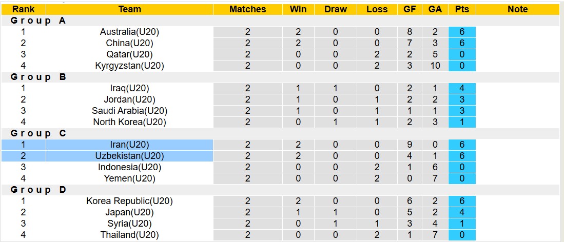The image size is (564, 242).
Task: Open the Korea Republic(U20) team link
Action: tap(129, 201)
